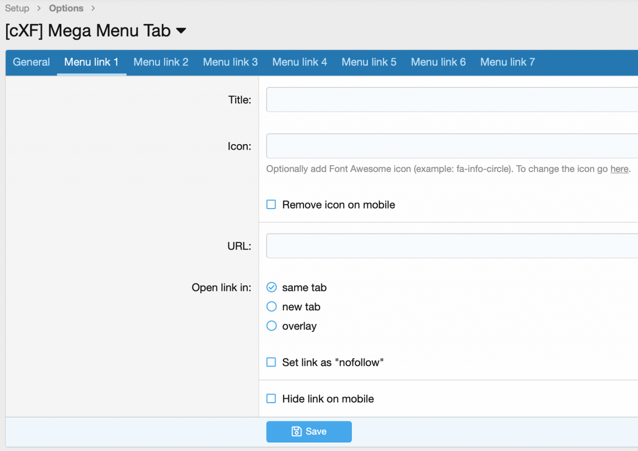Tick the Hide link on mobile checkbox
Viewport: 638px width, 451px height.
pos(271,399)
